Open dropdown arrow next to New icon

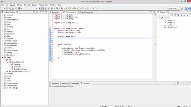tap(4, 8)
